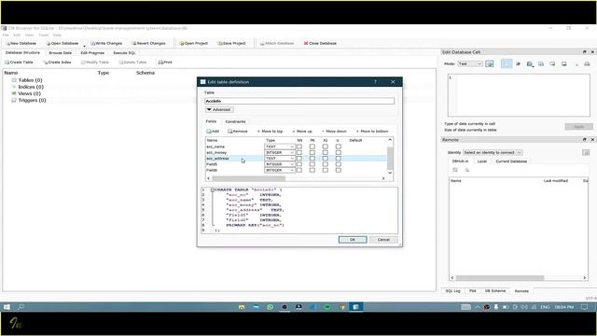Toggle Unique checkbox for Field5

pos(338,164)
